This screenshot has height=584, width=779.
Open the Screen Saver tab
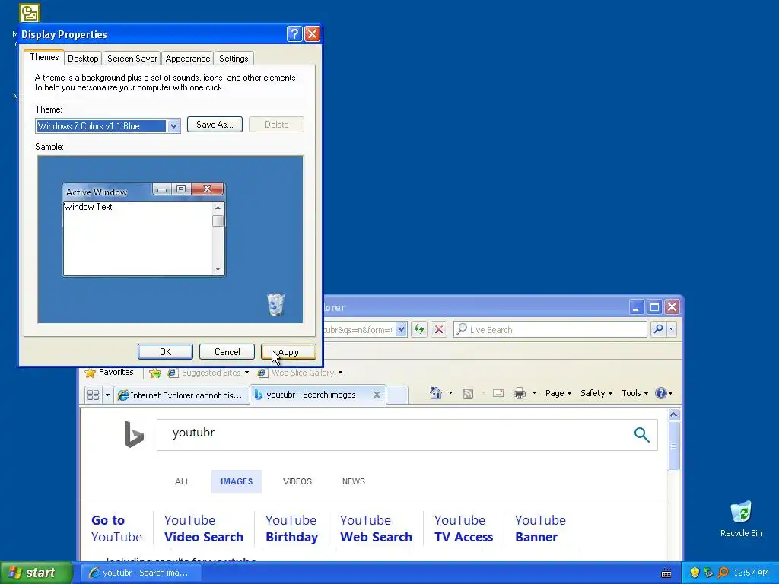pyautogui.click(x=132, y=58)
